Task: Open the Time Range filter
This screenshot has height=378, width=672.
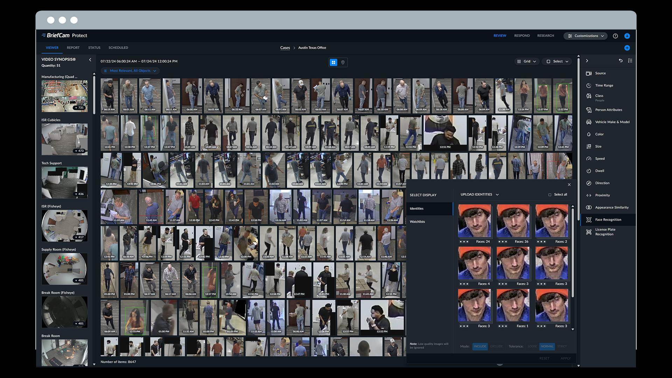Action: [x=604, y=85]
